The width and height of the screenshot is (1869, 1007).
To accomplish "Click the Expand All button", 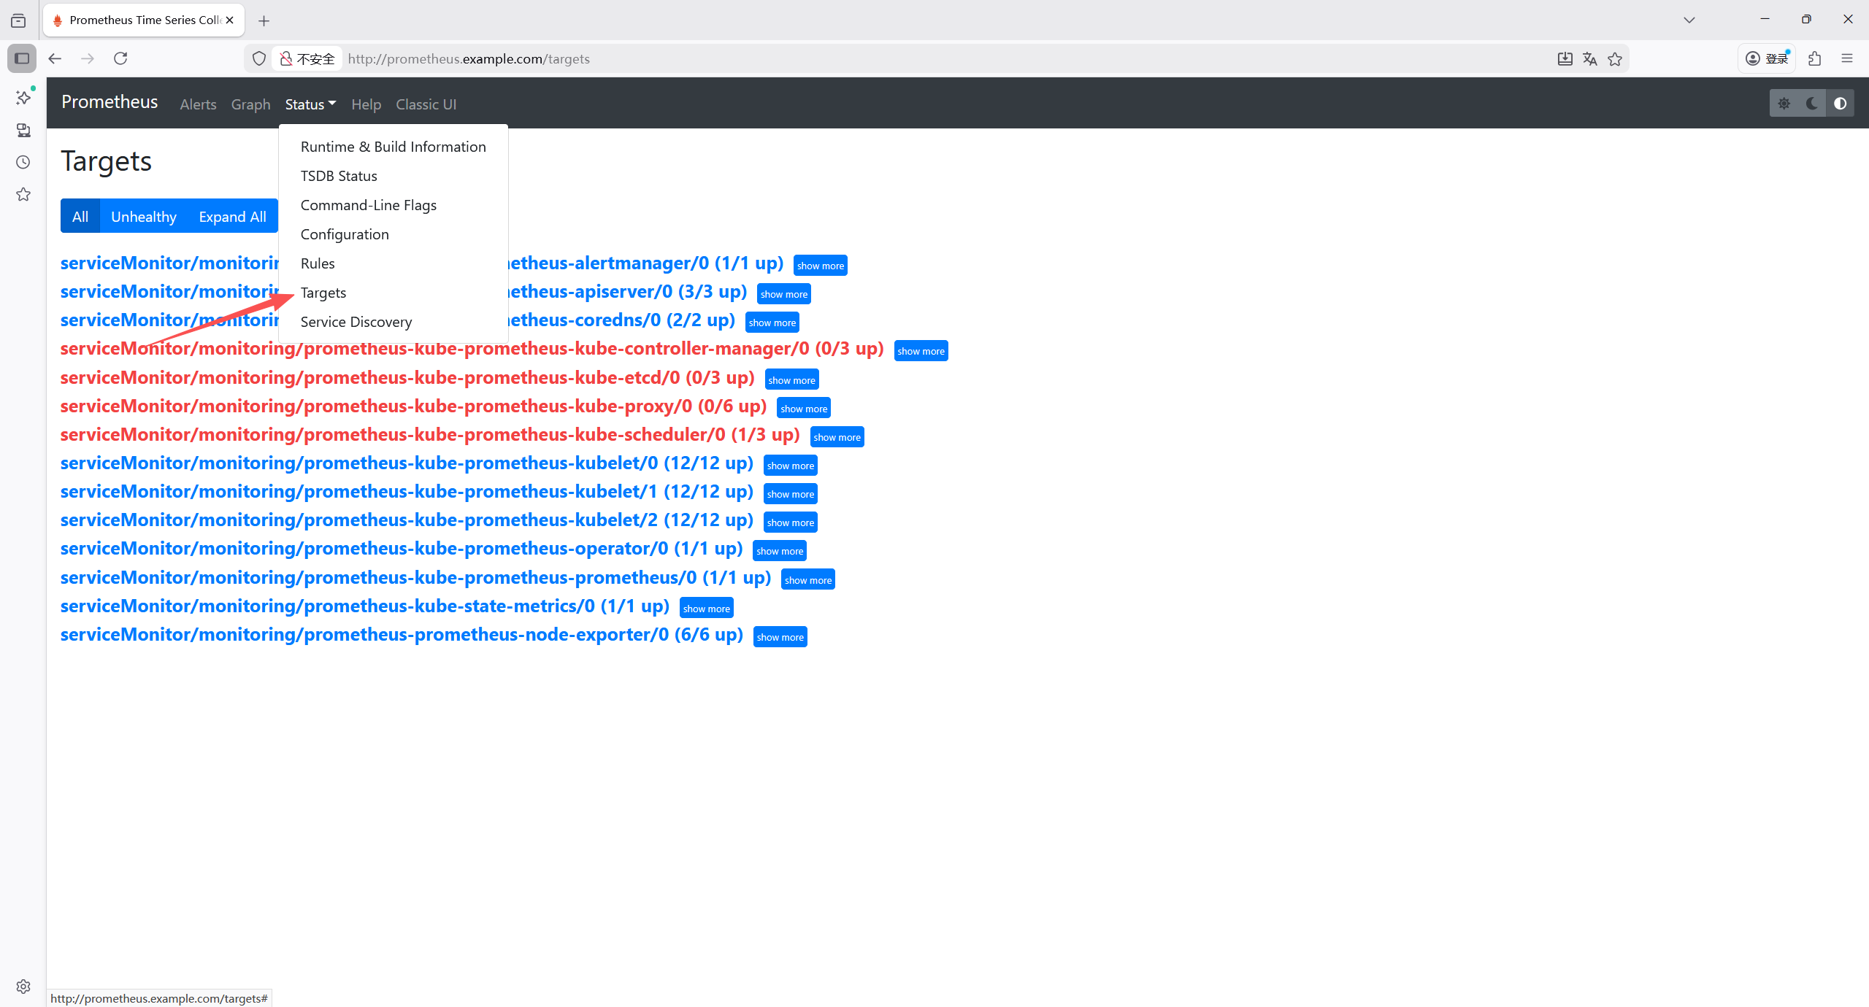I will pos(232,217).
